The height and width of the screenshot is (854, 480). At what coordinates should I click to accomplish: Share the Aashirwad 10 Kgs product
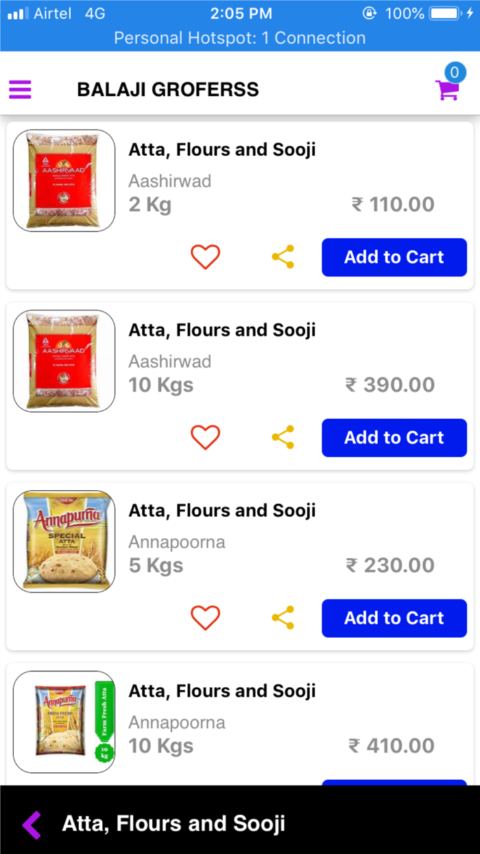coord(283,437)
